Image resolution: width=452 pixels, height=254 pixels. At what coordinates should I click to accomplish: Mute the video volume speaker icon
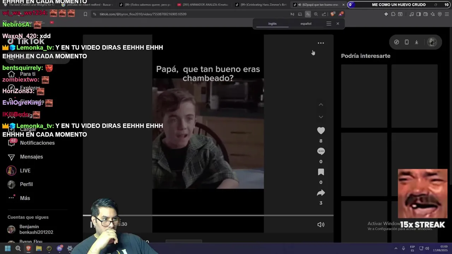[321, 224]
